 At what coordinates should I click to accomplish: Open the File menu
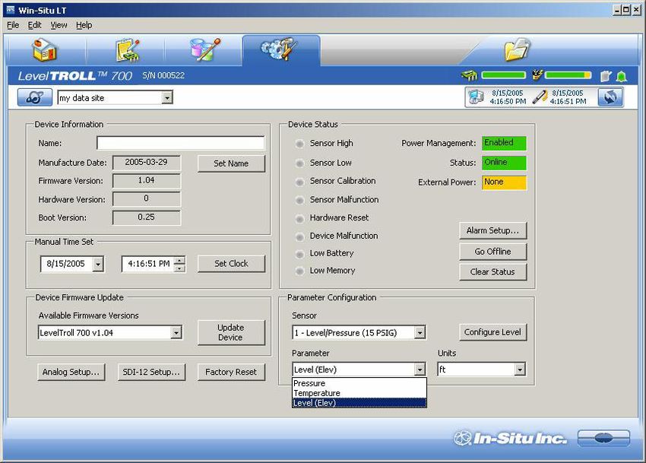coord(13,25)
